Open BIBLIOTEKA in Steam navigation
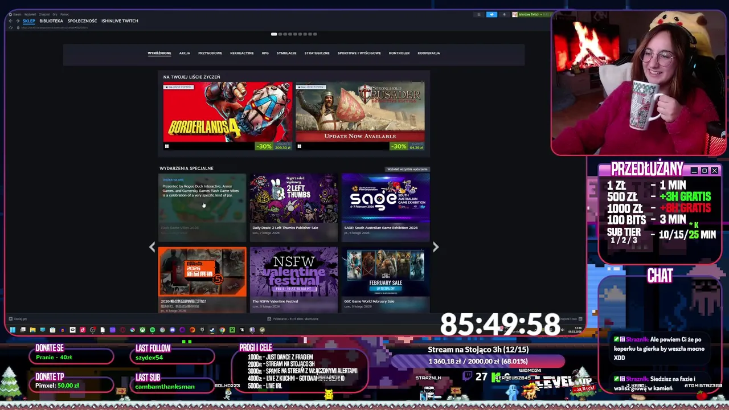The width and height of the screenshot is (729, 410). coord(51,21)
